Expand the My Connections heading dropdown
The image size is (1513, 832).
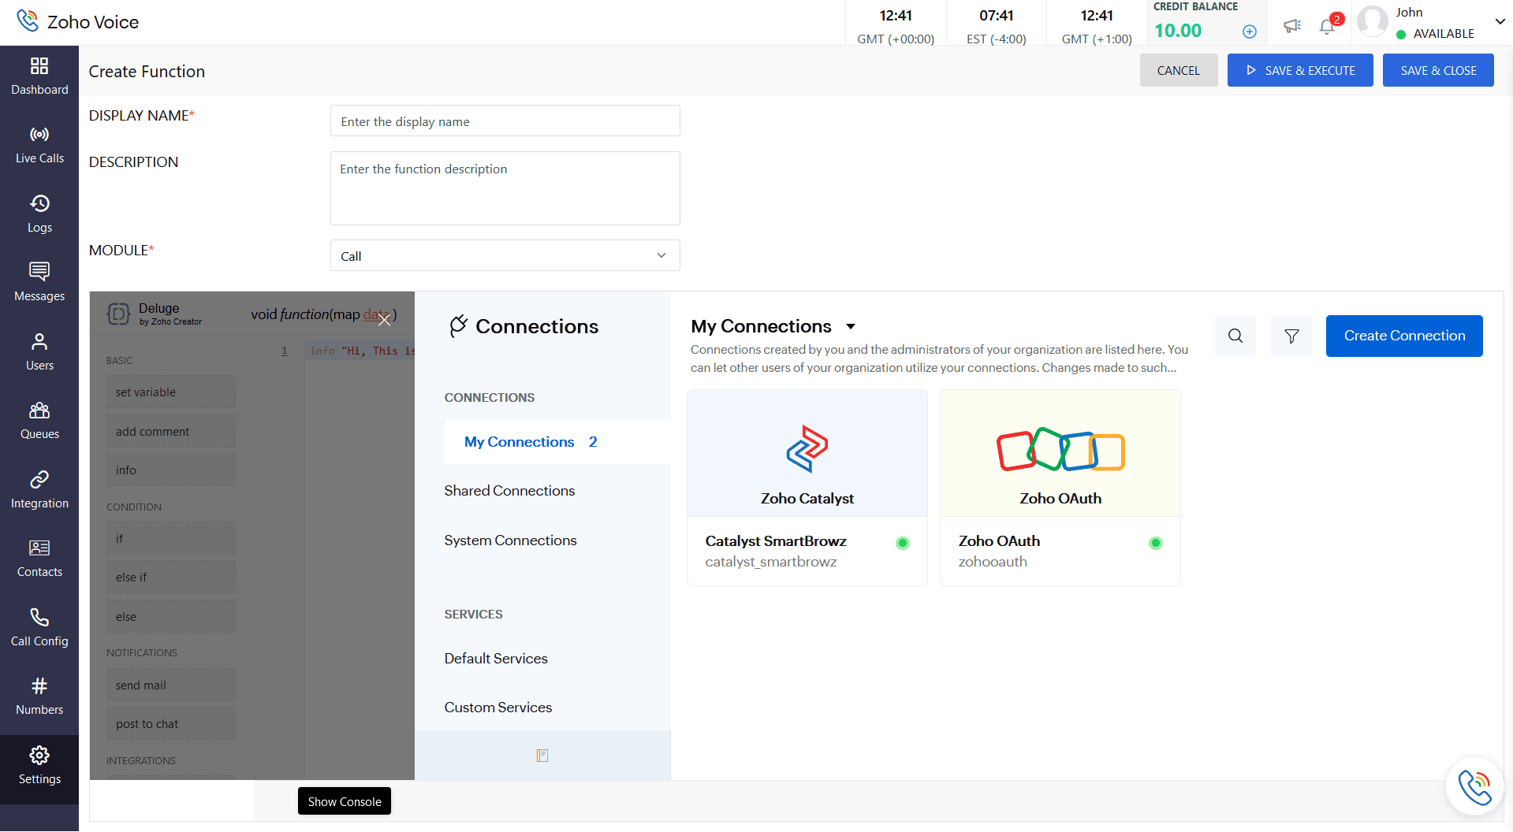point(851,326)
